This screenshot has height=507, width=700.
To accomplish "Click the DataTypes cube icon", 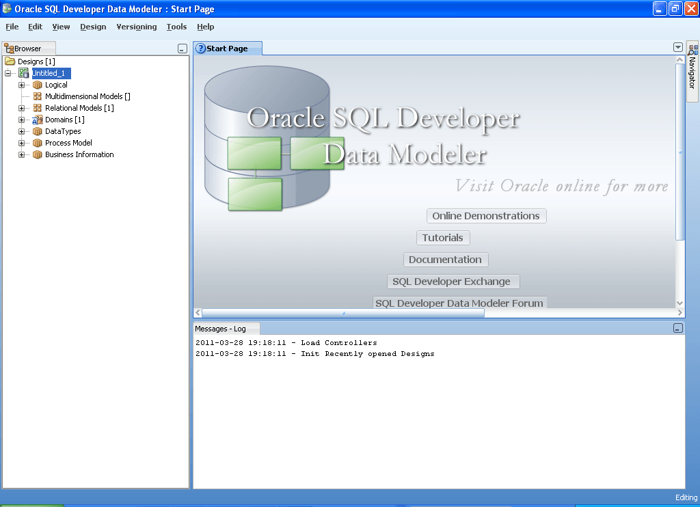I will point(38,131).
